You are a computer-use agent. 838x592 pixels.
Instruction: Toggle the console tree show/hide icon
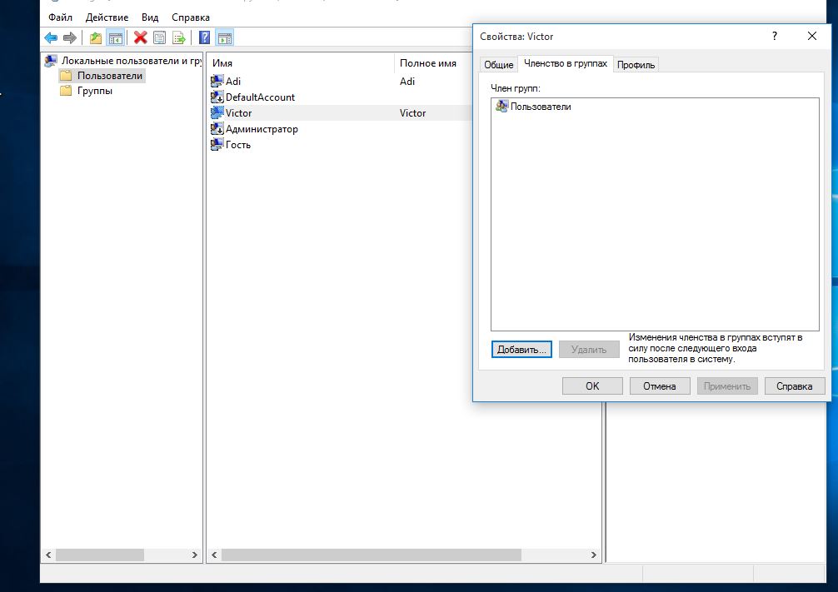(116, 37)
